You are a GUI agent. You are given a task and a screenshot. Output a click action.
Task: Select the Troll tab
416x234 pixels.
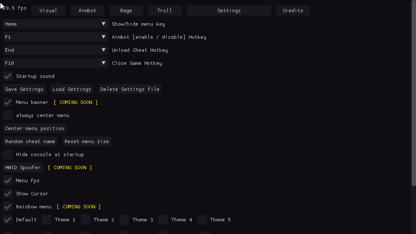165,11
